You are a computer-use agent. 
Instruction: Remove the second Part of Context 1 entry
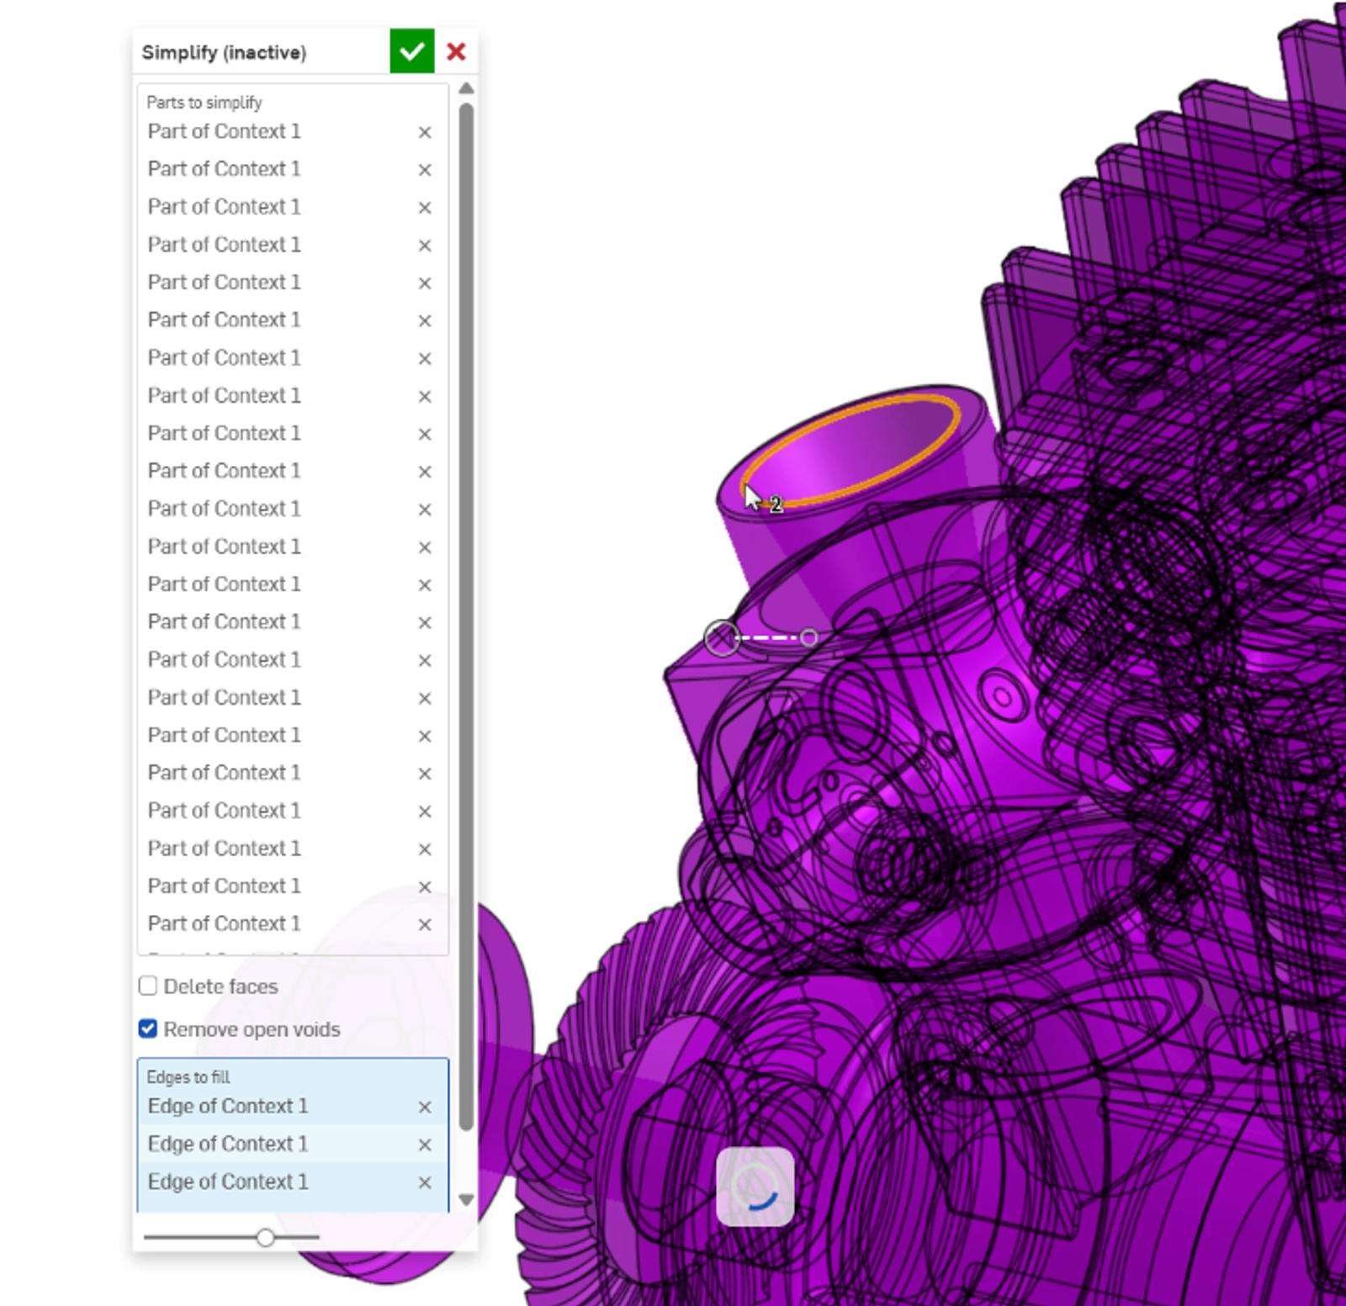(x=425, y=169)
